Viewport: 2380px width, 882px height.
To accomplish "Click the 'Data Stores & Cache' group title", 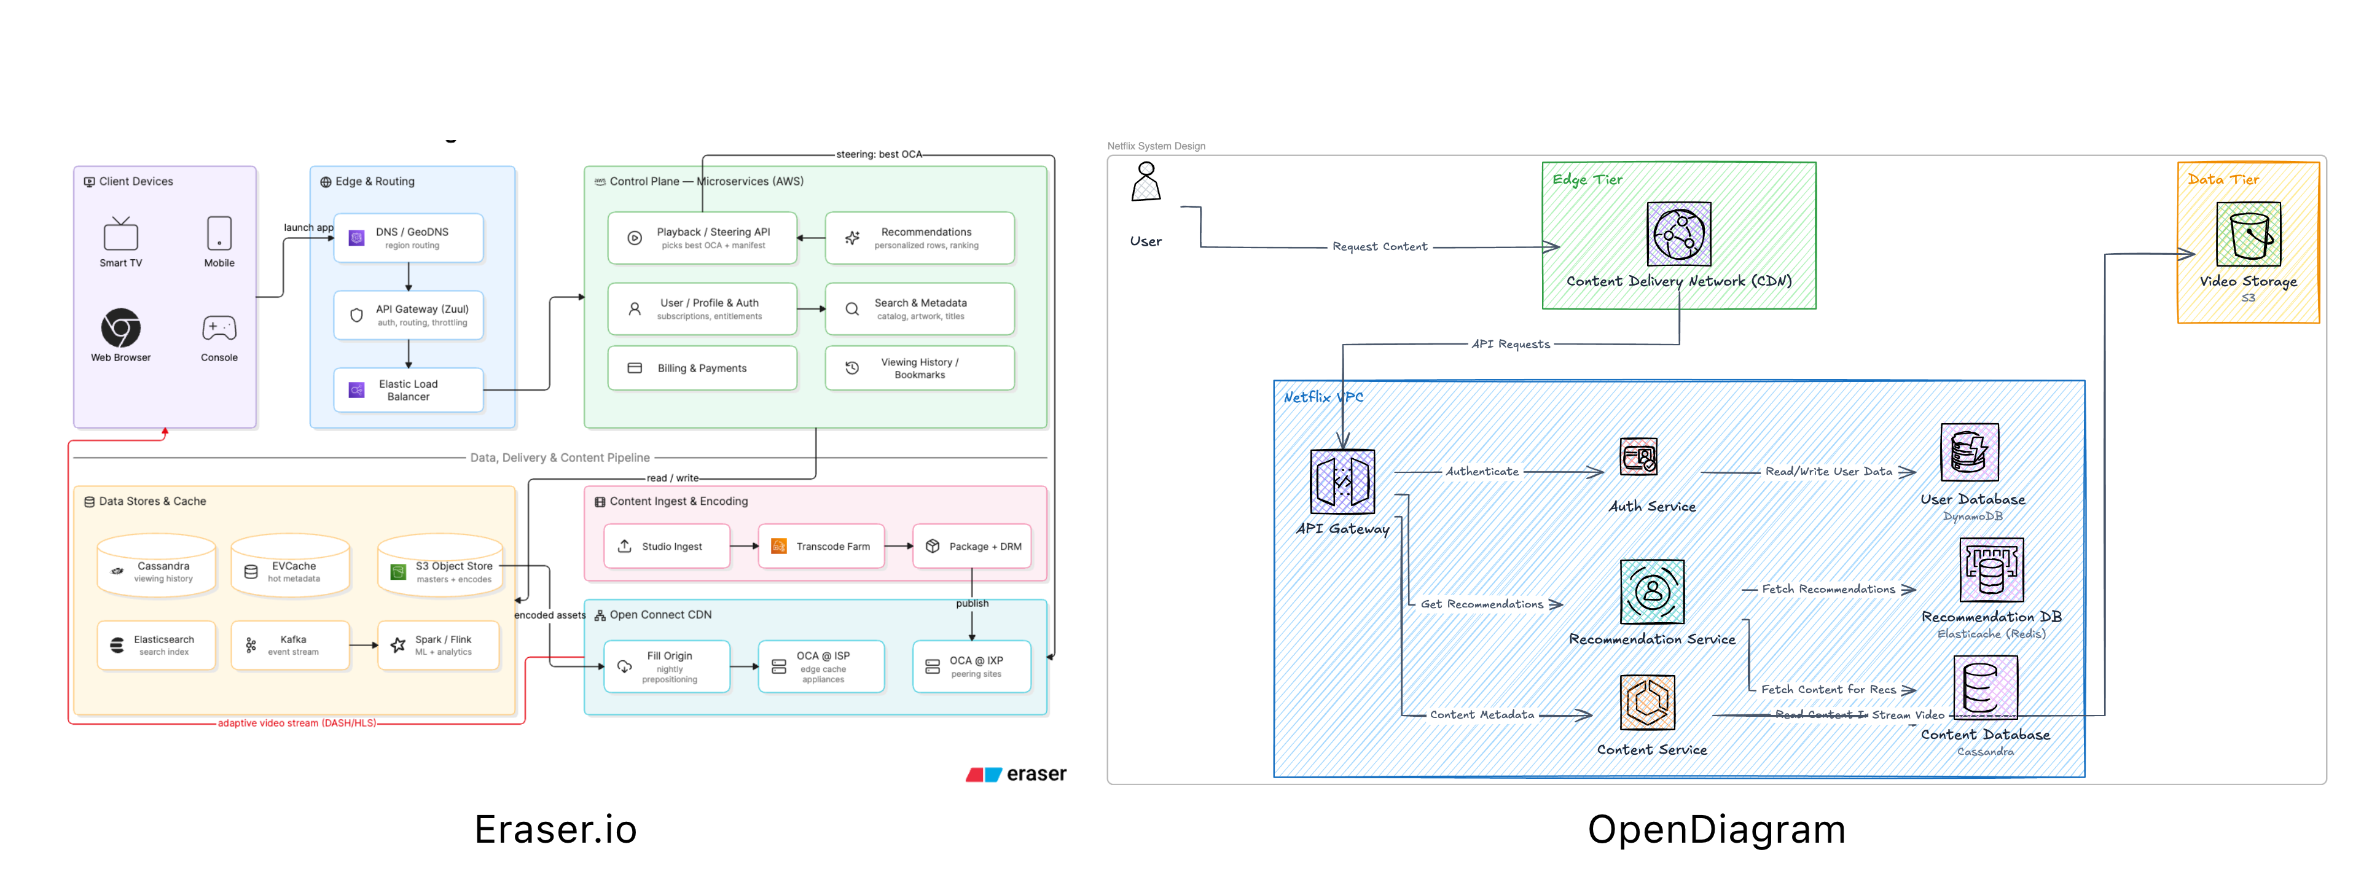I will (152, 501).
